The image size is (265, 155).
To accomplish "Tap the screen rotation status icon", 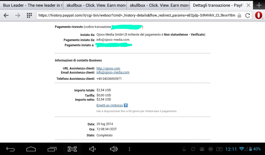I will [193, 149].
